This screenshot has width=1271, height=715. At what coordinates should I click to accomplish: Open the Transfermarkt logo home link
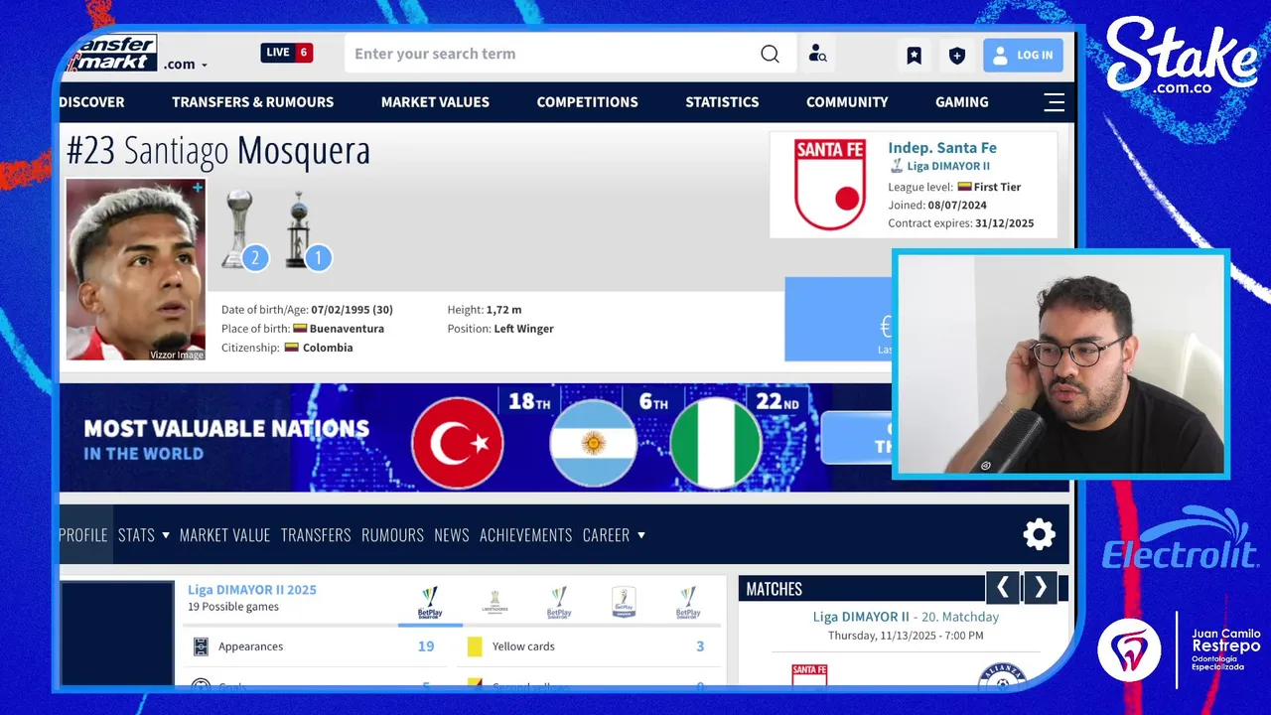(x=109, y=53)
